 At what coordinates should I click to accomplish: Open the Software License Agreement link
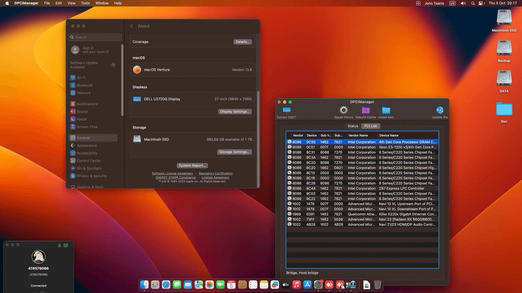172,173
